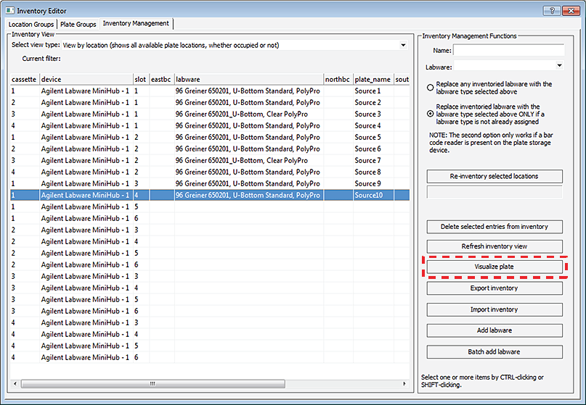
Task: Click the Inventory Editor title bar icon
Action: pyautogui.click(x=9, y=9)
